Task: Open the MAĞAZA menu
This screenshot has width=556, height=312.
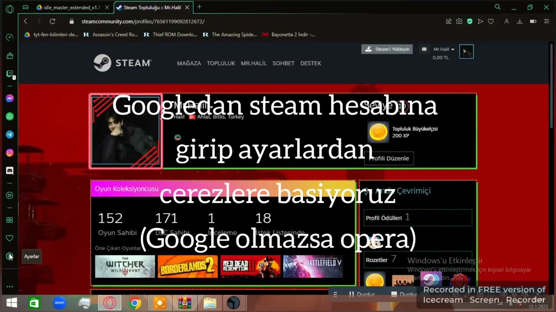Action: point(189,63)
